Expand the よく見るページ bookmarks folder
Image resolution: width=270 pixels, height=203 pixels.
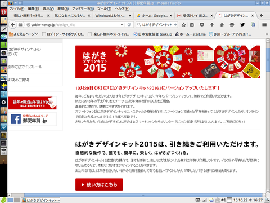[24, 34]
